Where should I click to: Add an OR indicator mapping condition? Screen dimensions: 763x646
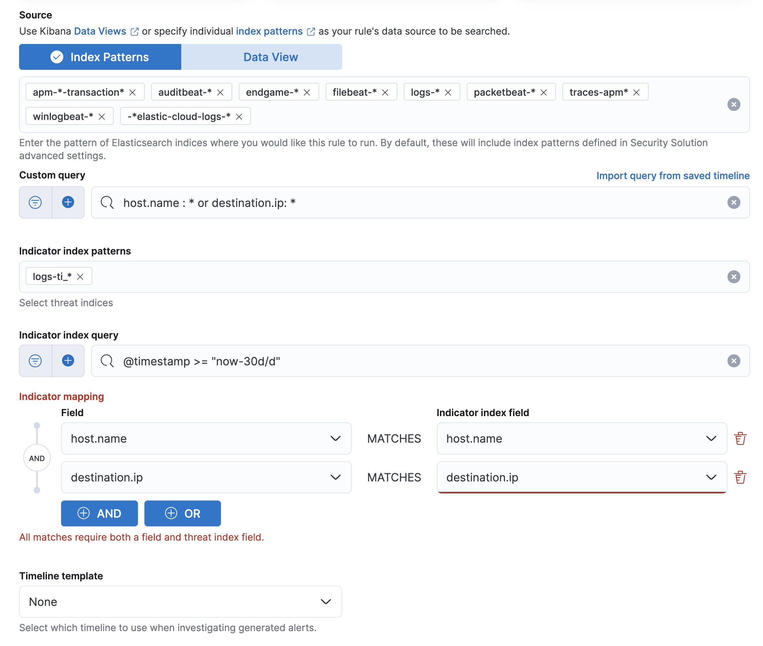tap(182, 513)
